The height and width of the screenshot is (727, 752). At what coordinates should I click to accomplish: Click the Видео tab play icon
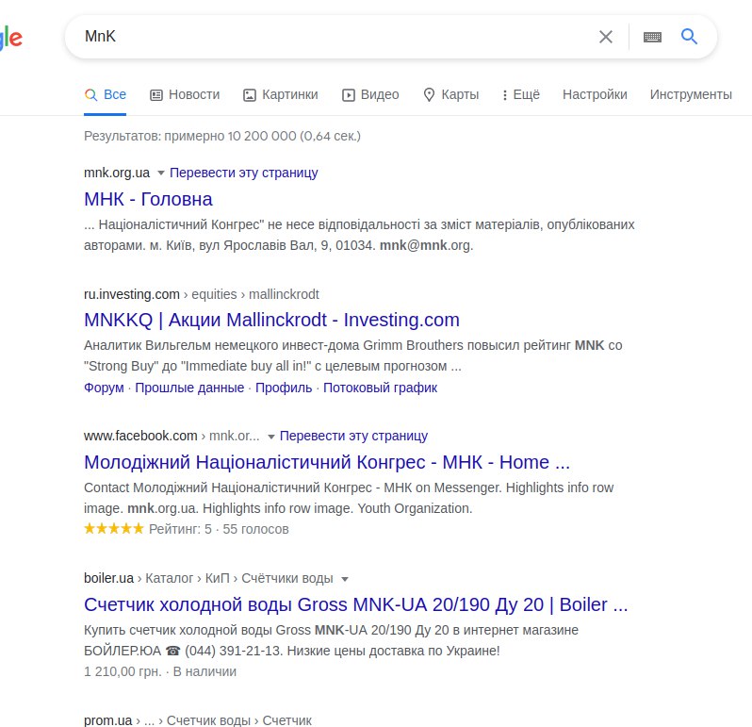coord(348,95)
